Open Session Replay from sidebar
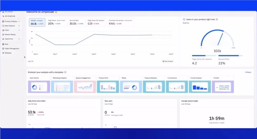This screenshot has height=139, width=257. tap(10, 35)
